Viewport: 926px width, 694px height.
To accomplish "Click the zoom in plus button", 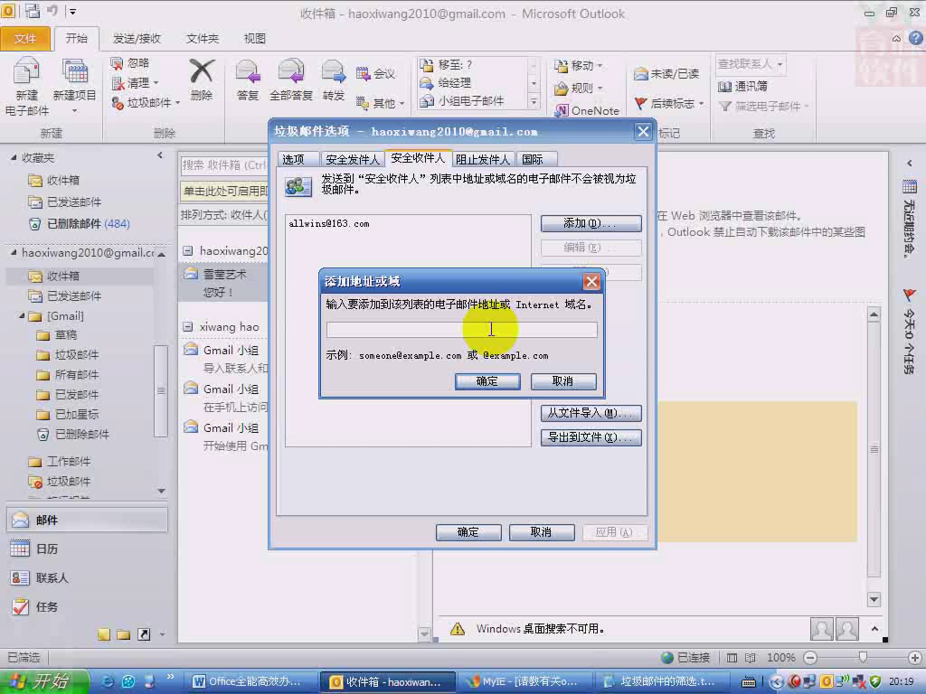I will click(915, 658).
